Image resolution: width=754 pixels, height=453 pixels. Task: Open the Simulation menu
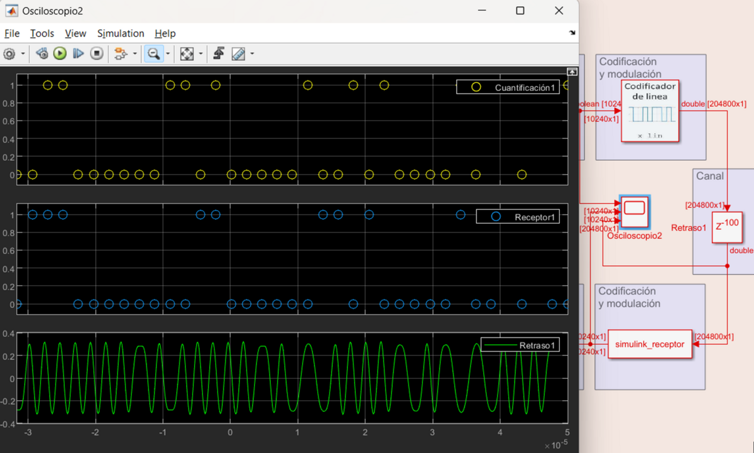click(121, 33)
